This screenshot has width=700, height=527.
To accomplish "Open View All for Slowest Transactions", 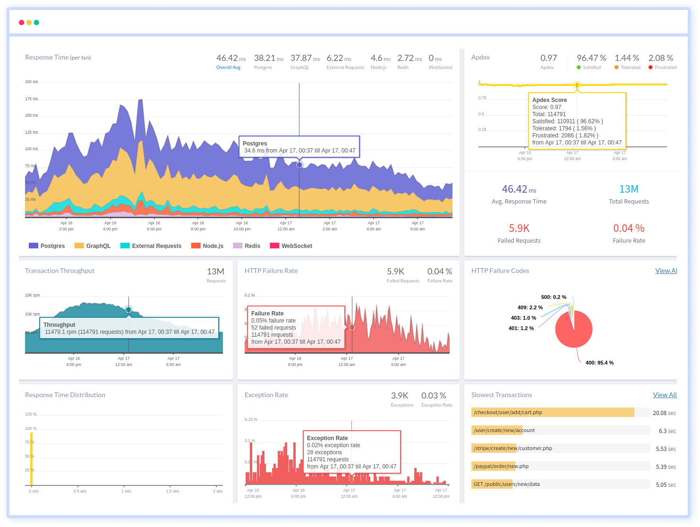I will tap(665, 395).
